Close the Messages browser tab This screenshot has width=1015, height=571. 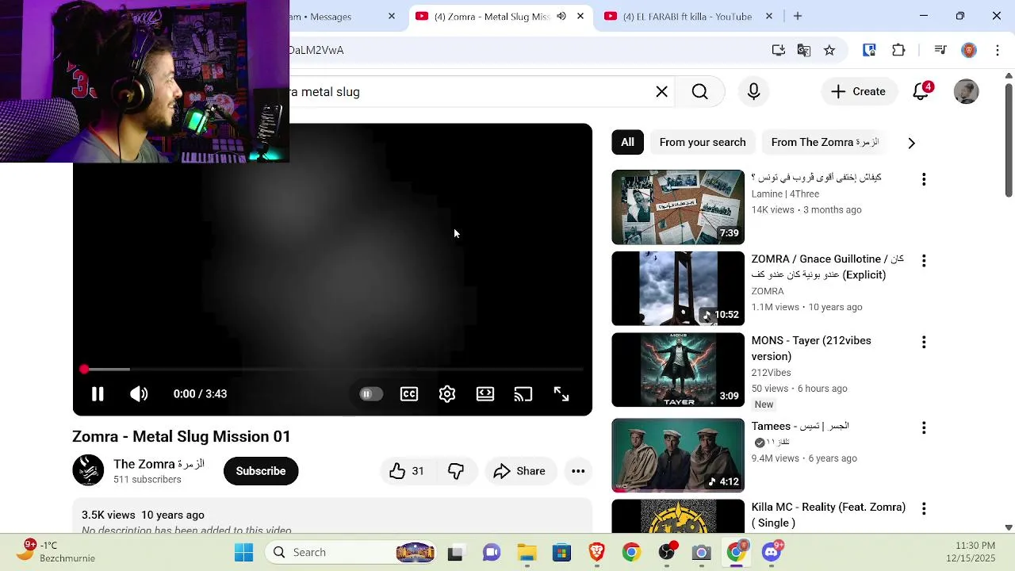392,17
